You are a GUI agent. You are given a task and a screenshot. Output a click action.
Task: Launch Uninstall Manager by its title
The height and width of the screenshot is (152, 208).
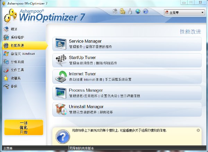click(x=86, y=107)
